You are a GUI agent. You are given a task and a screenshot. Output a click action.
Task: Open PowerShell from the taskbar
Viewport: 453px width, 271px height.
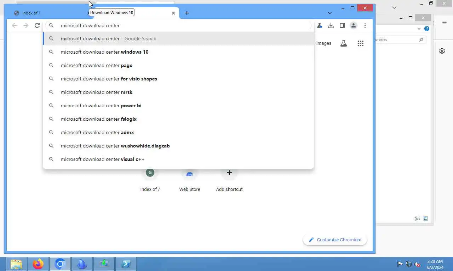126,264
